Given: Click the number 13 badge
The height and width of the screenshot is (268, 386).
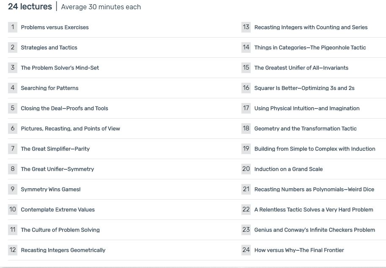Looking at the screenshot, I should click(x=246, y=27).
